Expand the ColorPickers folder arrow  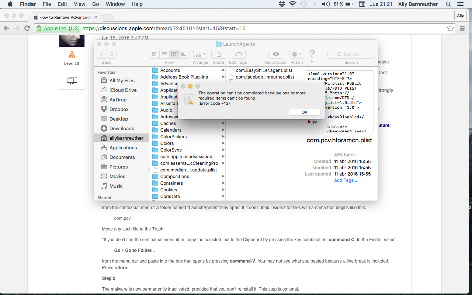pos(223,137)
